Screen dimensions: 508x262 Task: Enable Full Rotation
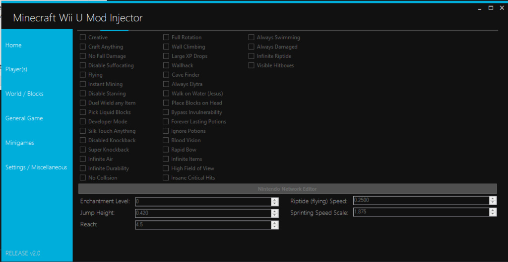click(166, 38)
